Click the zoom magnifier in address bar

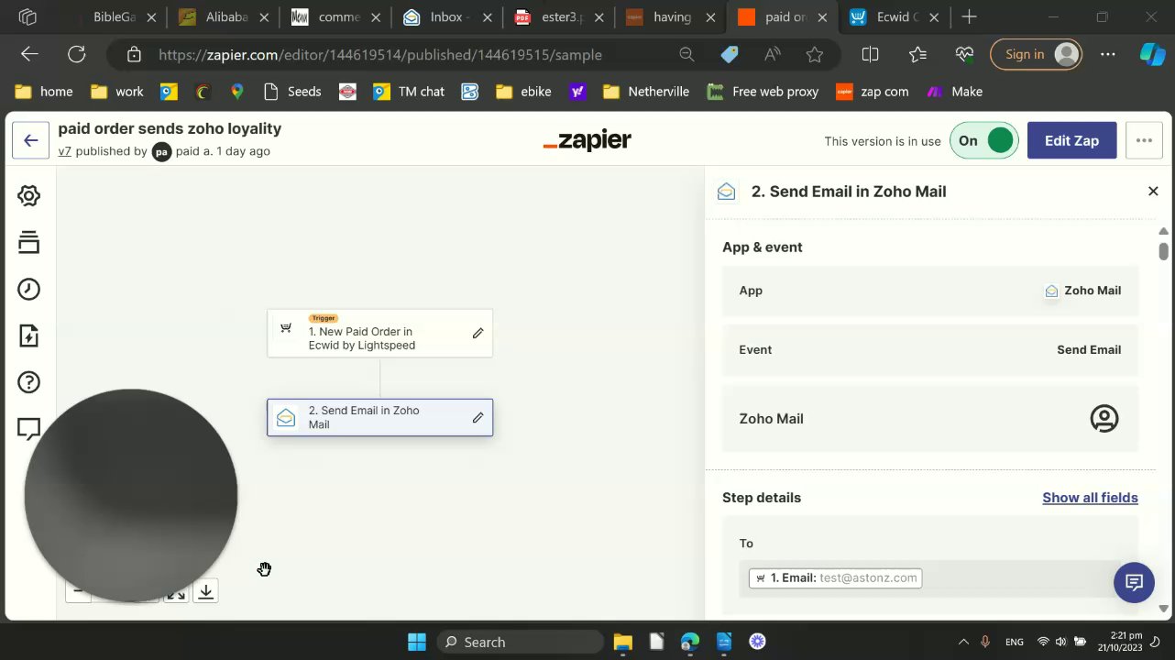point(686,55)
